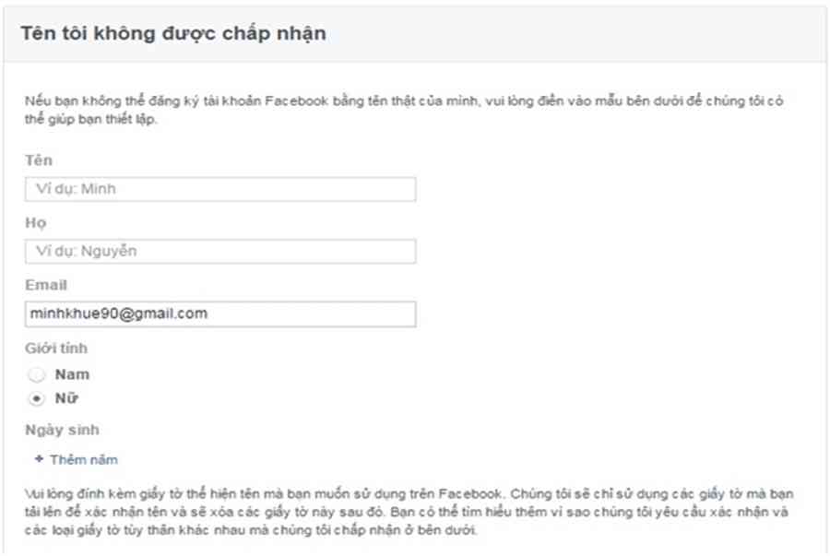Click the plus icon beside Thêm năm
The height and width of the screenshot is (556, 830).
(x=39, y=459)
